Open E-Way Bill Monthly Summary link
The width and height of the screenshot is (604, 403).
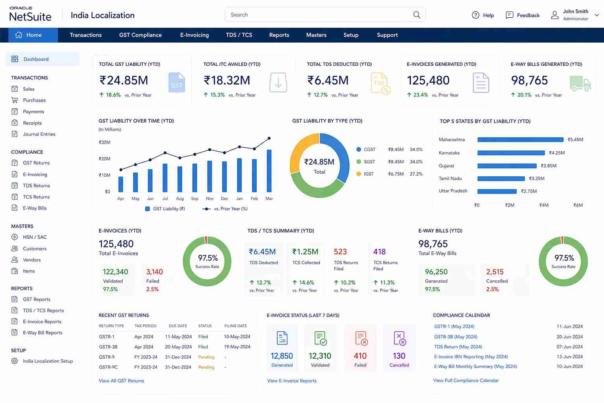(x=475, y=366)
